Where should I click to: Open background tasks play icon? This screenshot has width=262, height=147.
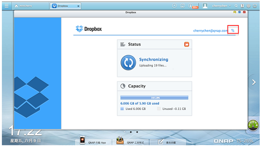click(174, 6)
